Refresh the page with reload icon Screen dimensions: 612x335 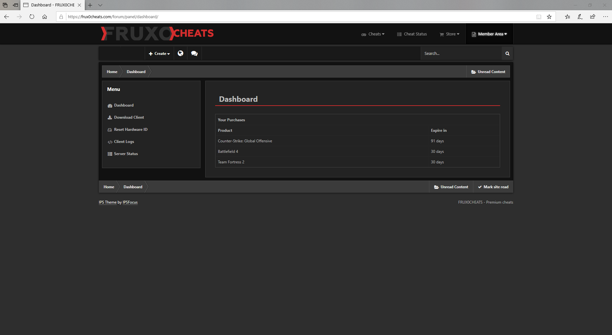pos(32,17)
